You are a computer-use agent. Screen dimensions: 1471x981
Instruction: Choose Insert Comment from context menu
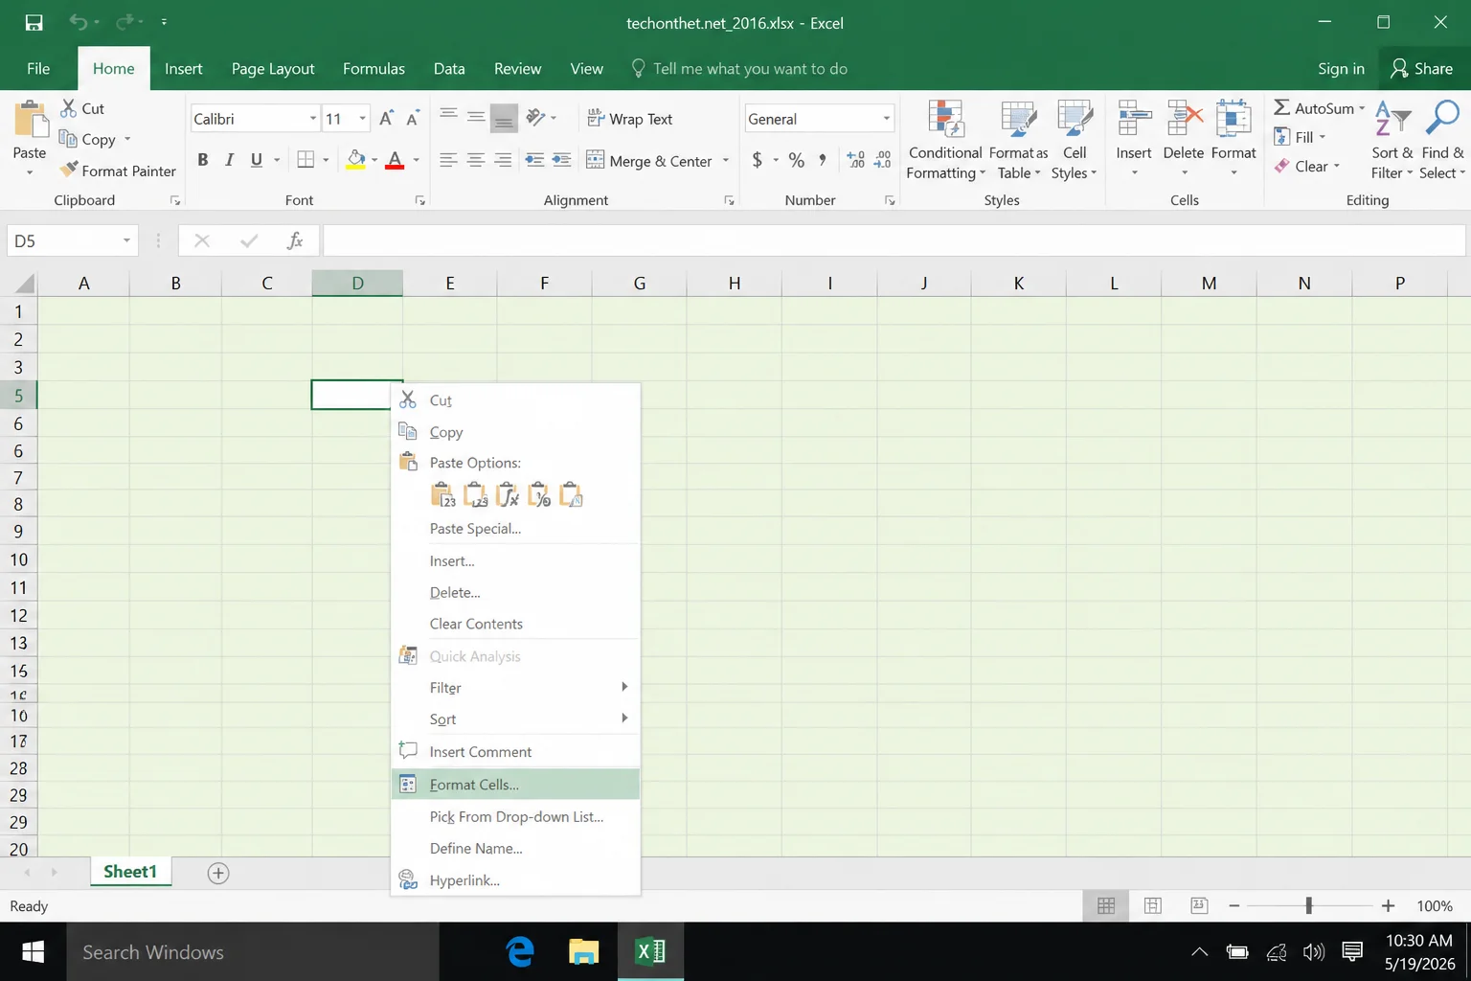pos(515,751)
